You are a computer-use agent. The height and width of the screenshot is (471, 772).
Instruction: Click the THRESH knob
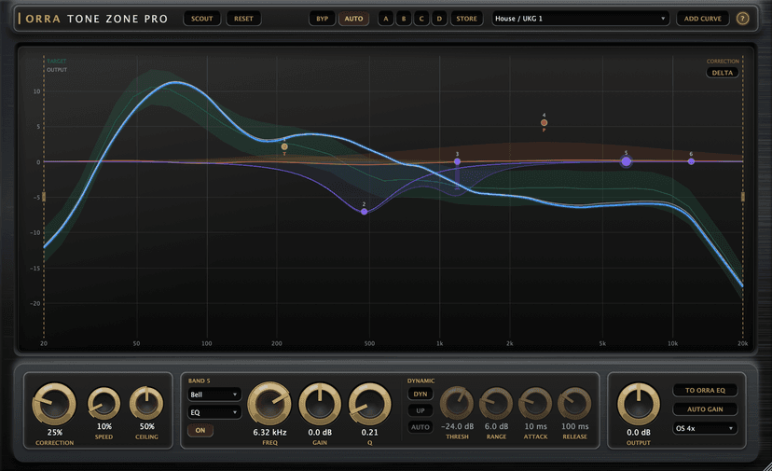click(x=457, y=404)
